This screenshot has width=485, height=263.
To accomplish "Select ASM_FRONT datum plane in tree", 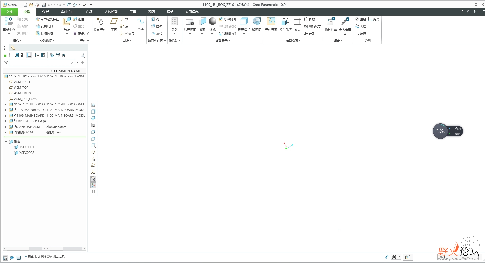I will pyautogui.click(x=21, y=93).
